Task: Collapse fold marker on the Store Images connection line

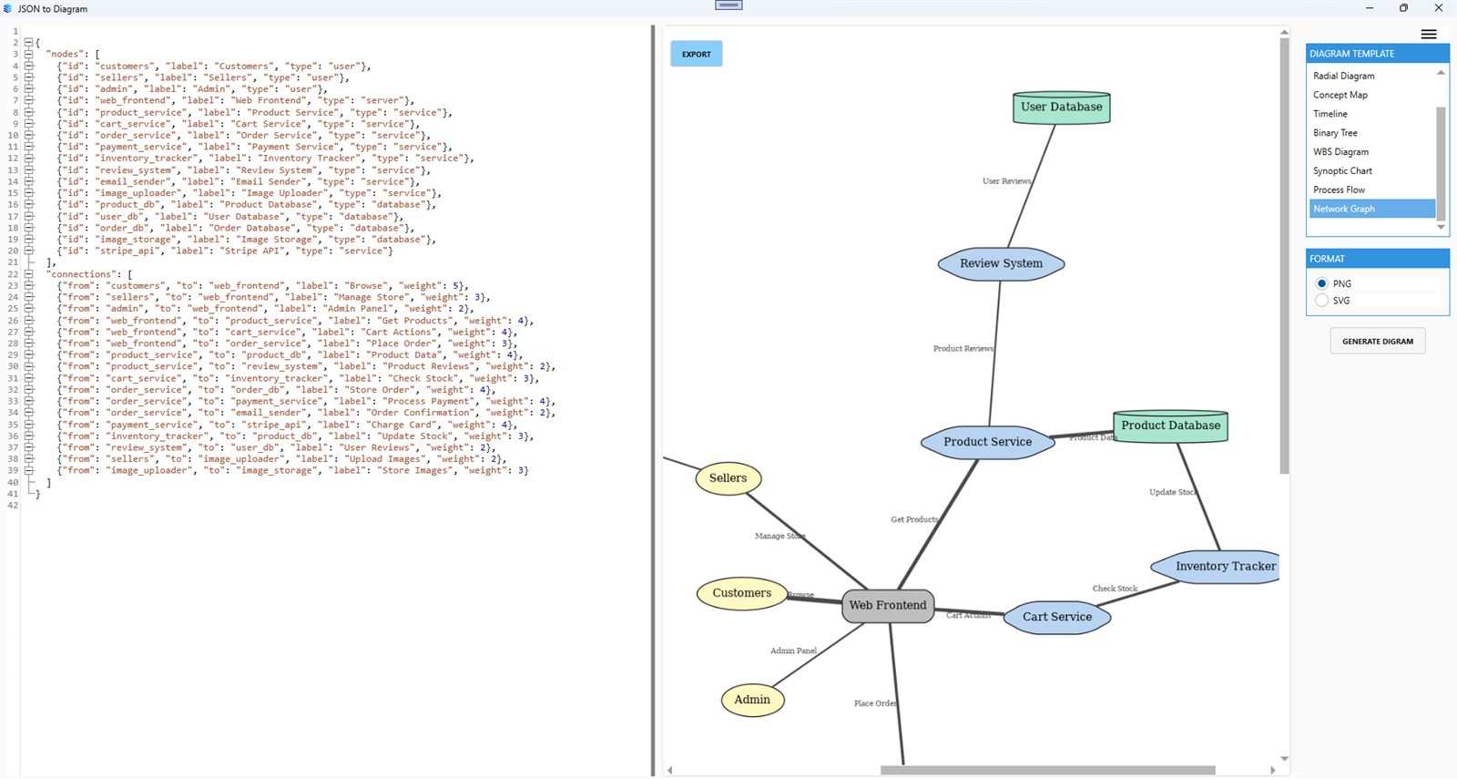Action: click(x=28, y=470)
